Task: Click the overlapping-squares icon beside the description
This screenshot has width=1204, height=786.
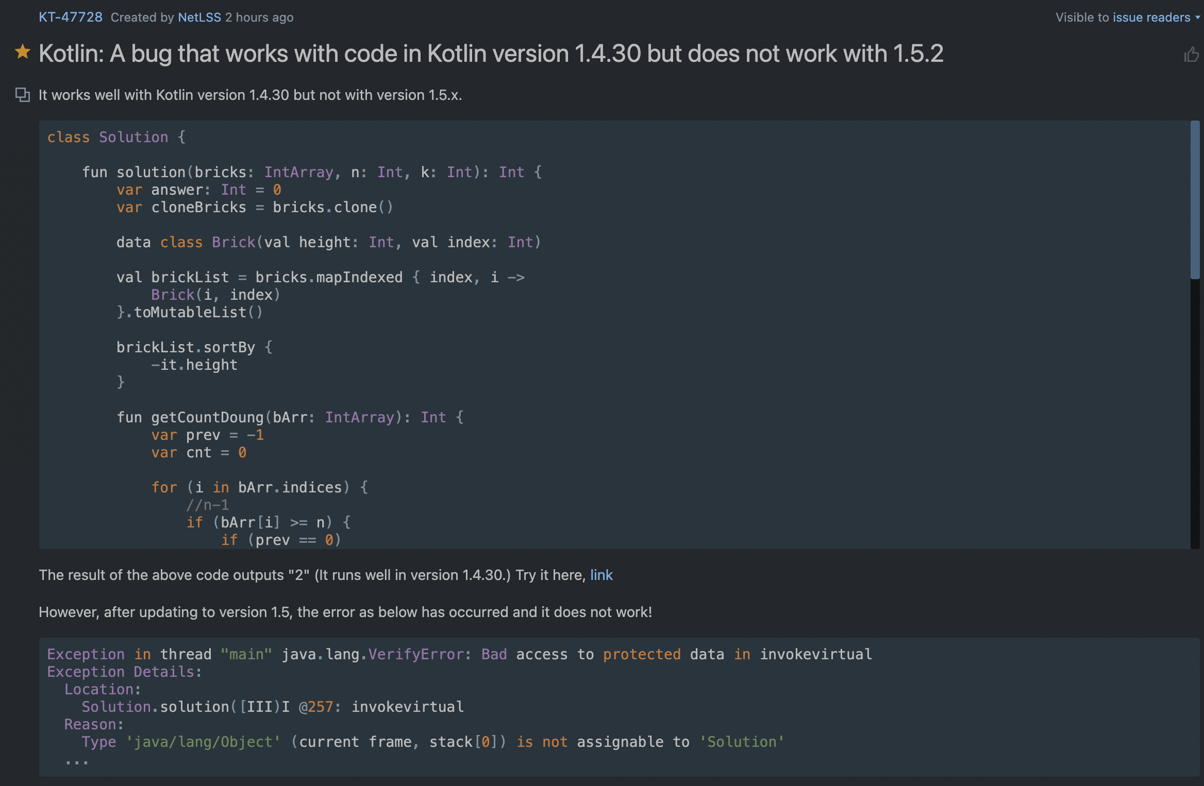Action: (22, 95)
